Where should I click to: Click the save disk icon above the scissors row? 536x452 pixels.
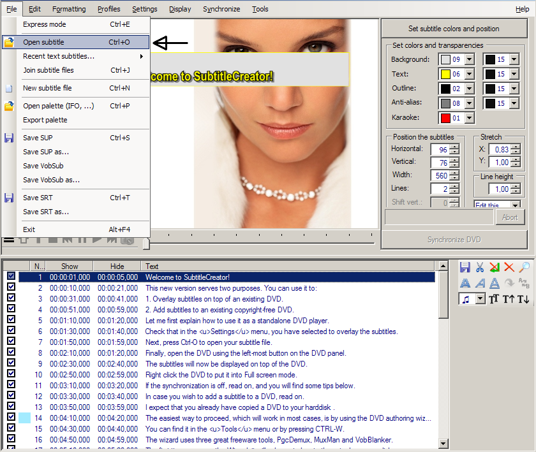pyautogui.click(x=465, y=267)
